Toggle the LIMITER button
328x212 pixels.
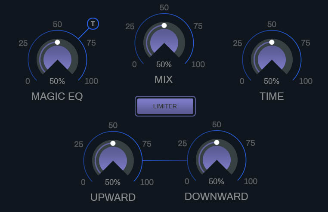tap(165, 106)
